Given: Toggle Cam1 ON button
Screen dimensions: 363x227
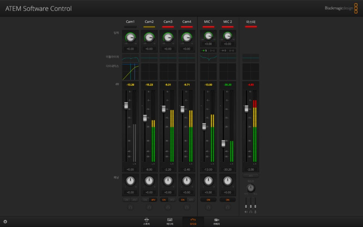Looking at the screenshot, I should click(126, 200).
